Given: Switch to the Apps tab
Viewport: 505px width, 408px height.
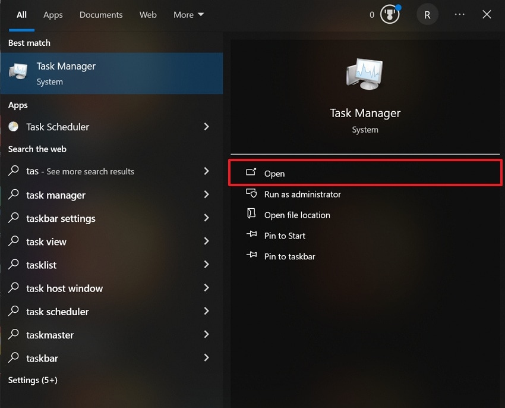Looking at the screenshot, I should 53,14.
